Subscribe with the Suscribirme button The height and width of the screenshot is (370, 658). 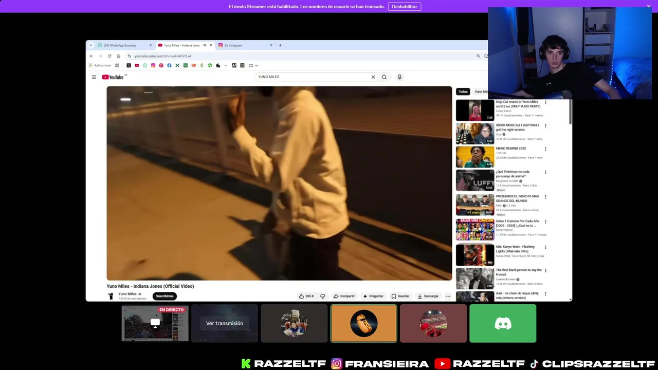tap(164, 296)
